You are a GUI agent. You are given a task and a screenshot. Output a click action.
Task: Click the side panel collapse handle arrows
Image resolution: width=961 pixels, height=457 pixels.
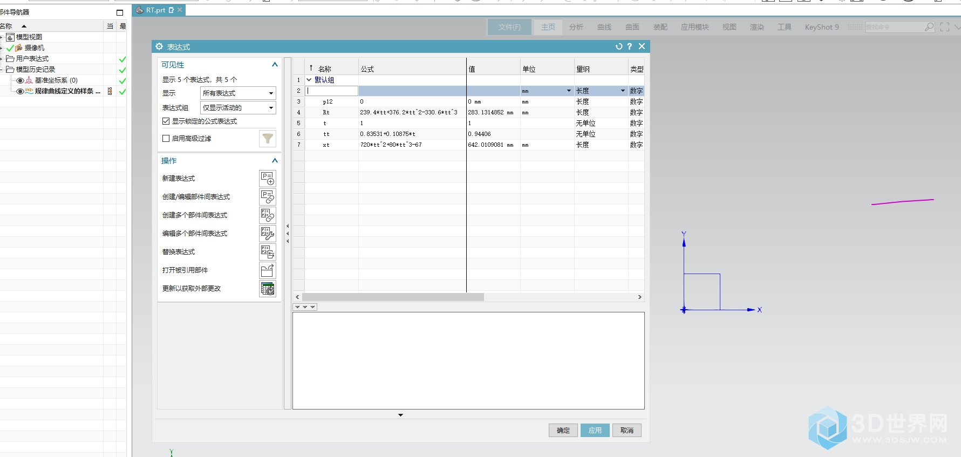(x=288, y=234)
